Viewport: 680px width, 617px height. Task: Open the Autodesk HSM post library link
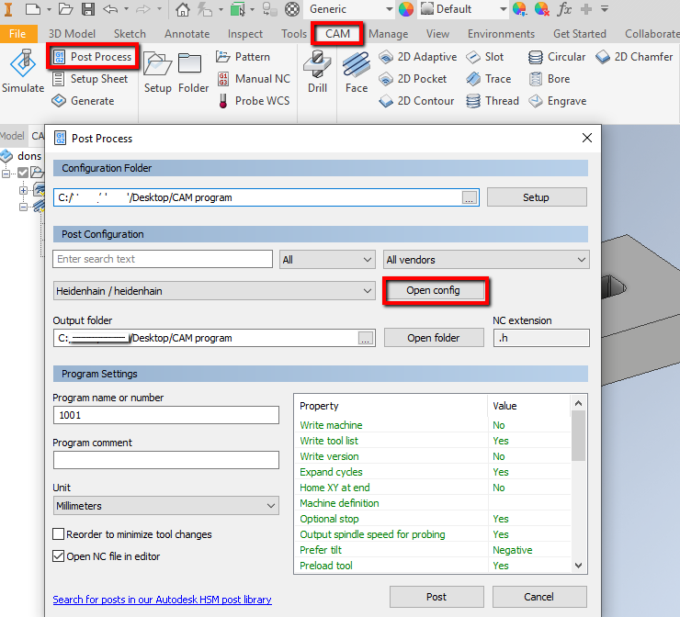(x=163, y=600)
